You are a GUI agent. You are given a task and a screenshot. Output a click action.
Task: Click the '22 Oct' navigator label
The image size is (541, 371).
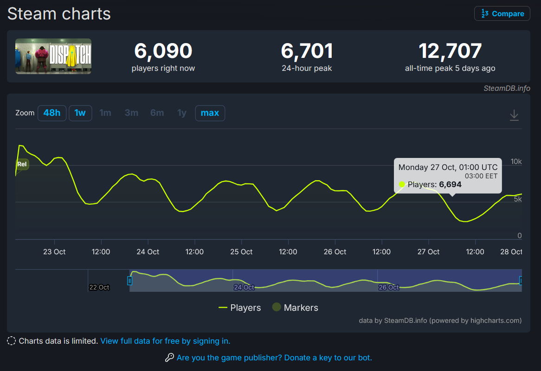tap(99, 287)
